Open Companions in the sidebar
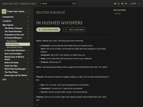This screenshot has height=107, width=143. [8, 17]
